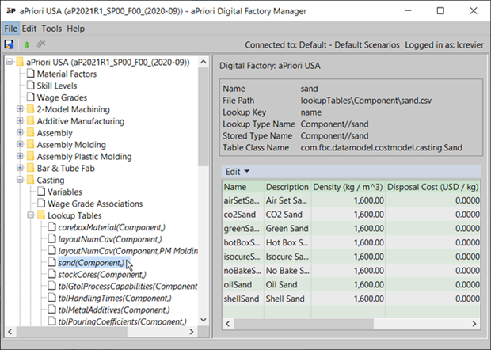The height and width of the screenshot is (350, 491).
Task: Click the Name column header
Action: click(243, 187)
